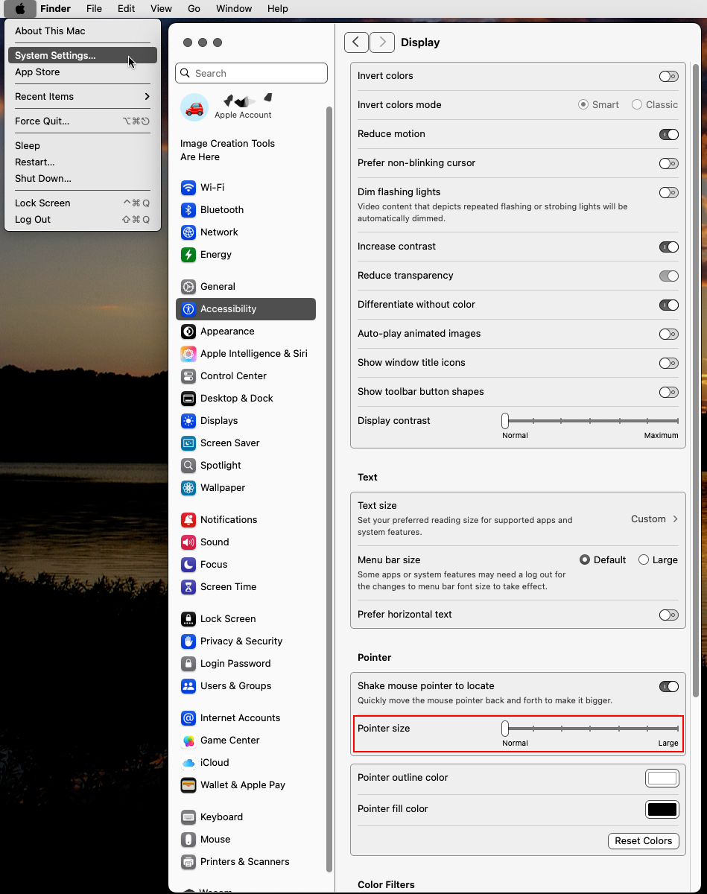
Task: Open Wallet & Apple Pay settings
Action: pyautogui.click(x=188, y=784)
